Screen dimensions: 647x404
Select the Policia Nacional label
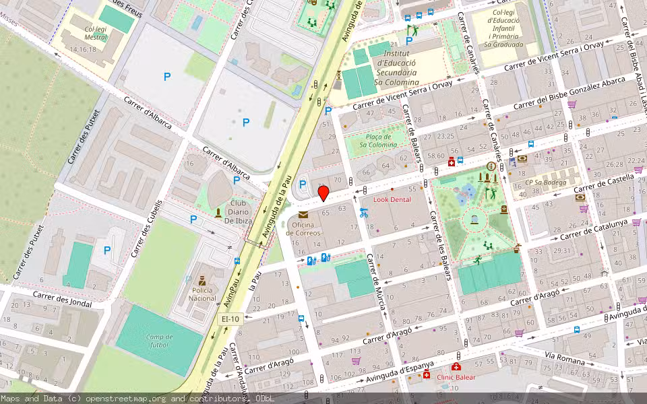[202, 294]
